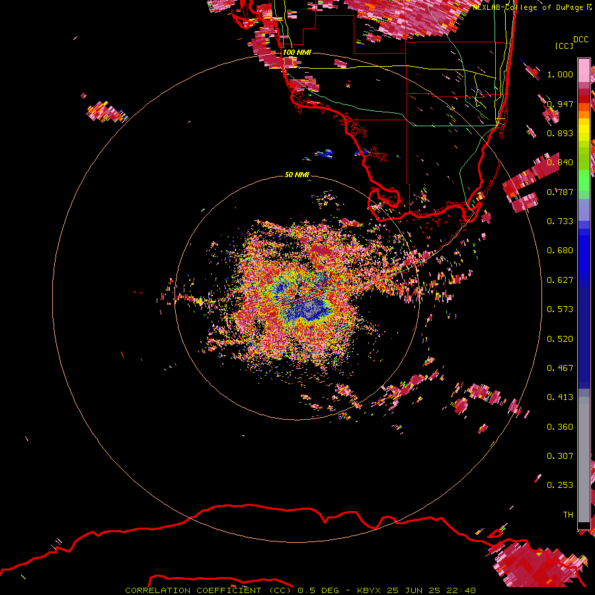Click the "DCC" product label
The width and height of the screenshot is (595, 595).
click(x=581, y=40)
